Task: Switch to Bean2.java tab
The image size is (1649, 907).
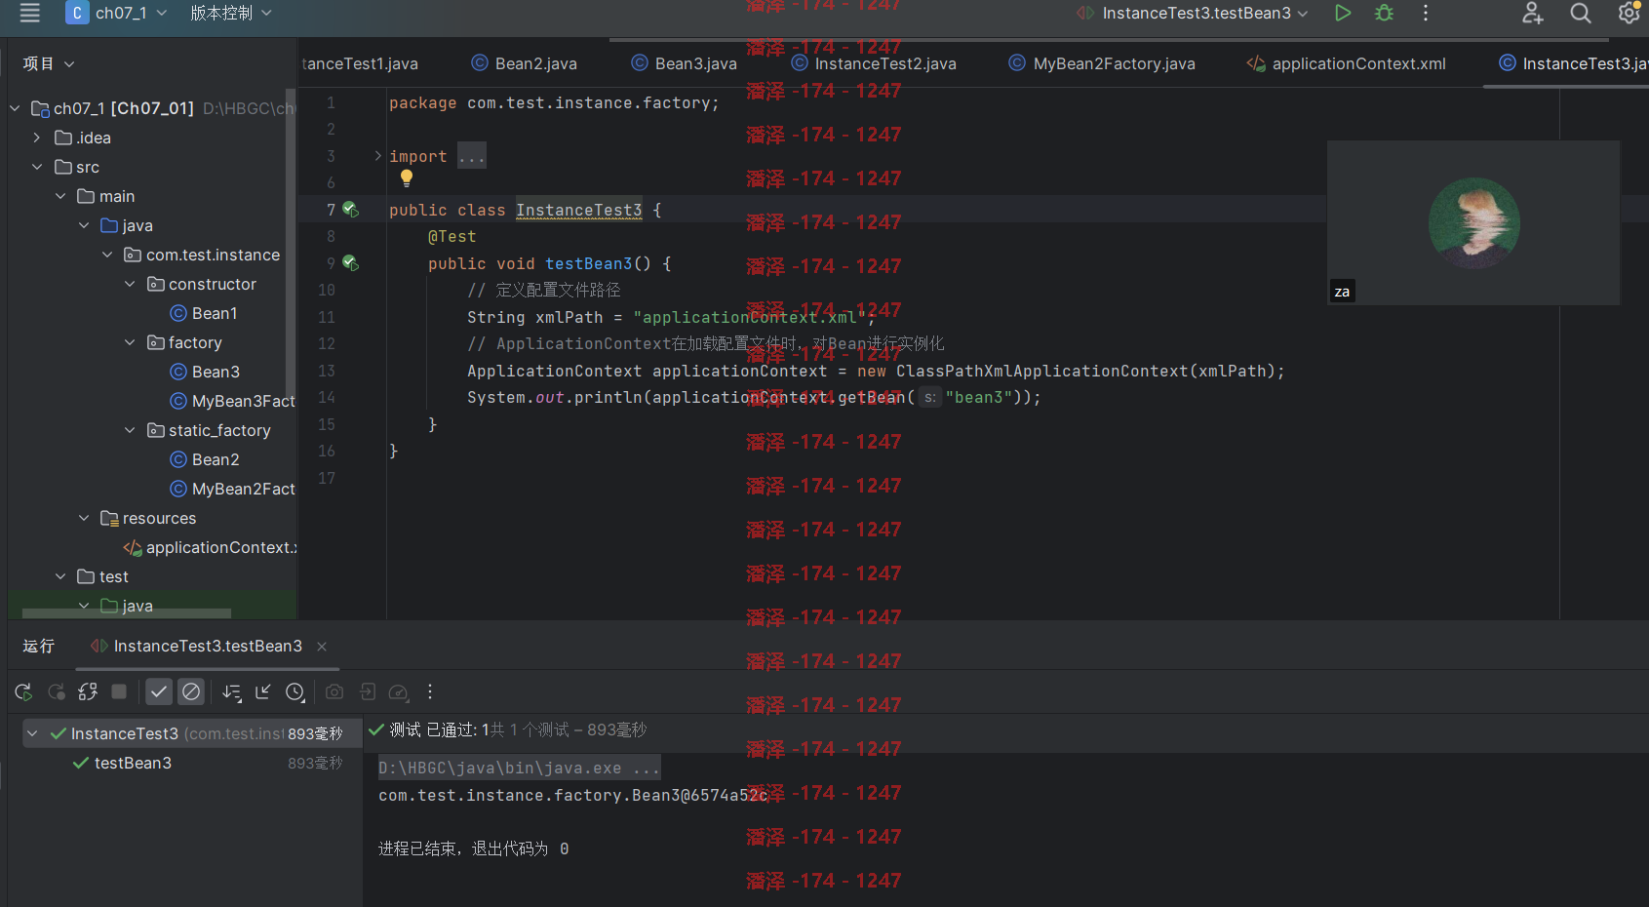Action: click(525, 63)
